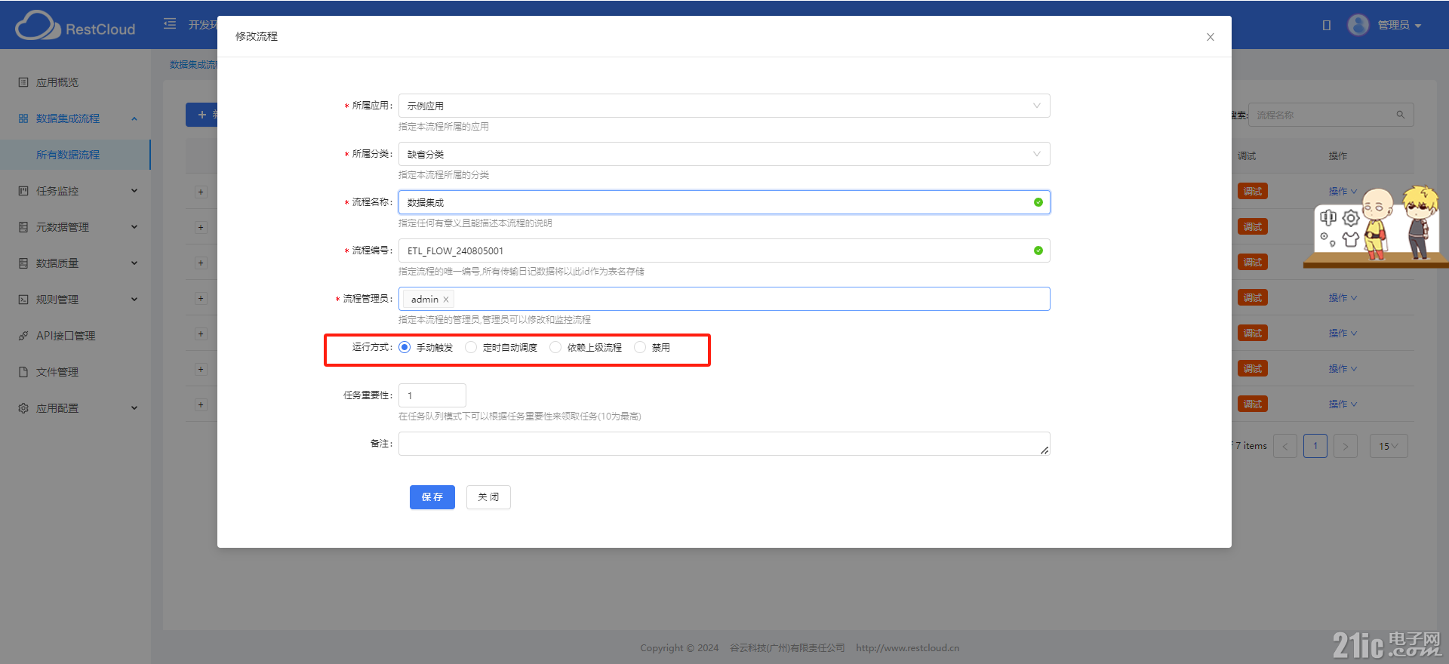Expand the 任务监控 sidebar menu

click(75, 191)
